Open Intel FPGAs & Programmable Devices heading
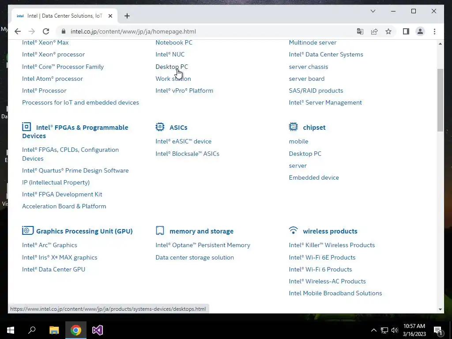452x339 pixels. (75, 132)
